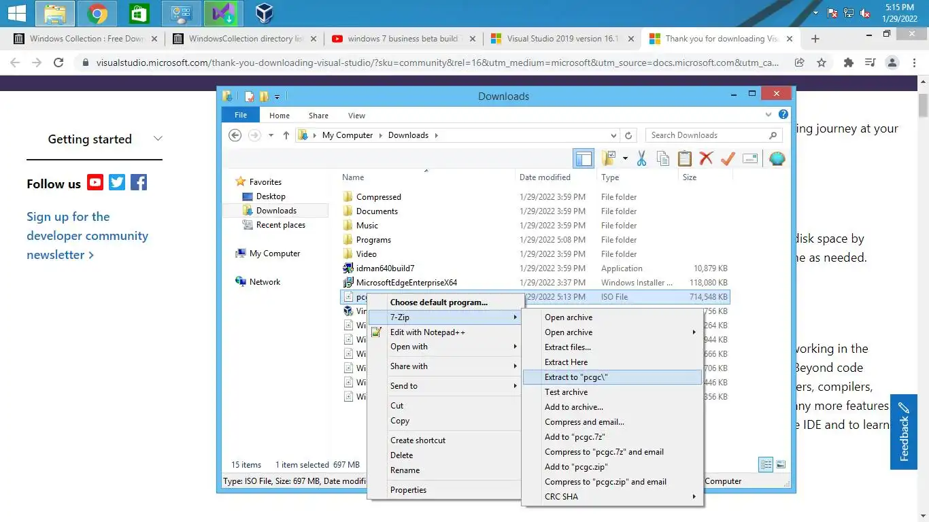
Task: Click Chrome share page icon
Action: pos(800,63)
